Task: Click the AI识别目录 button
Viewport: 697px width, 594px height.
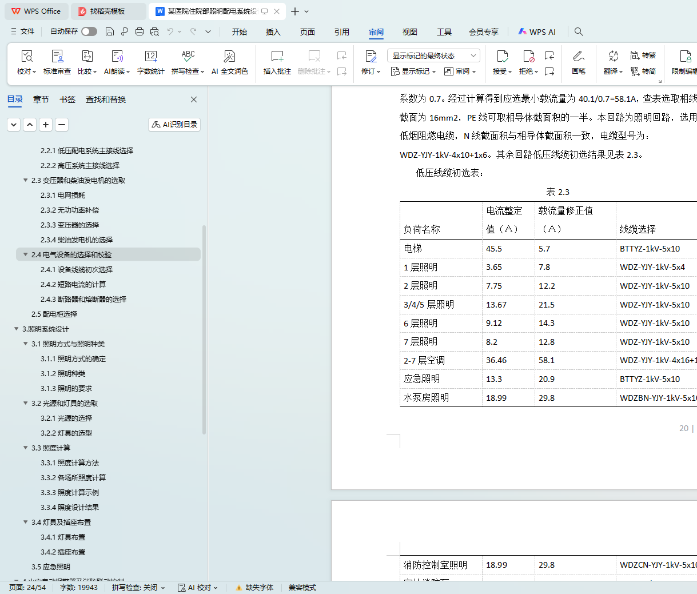Action: (174, 125)
